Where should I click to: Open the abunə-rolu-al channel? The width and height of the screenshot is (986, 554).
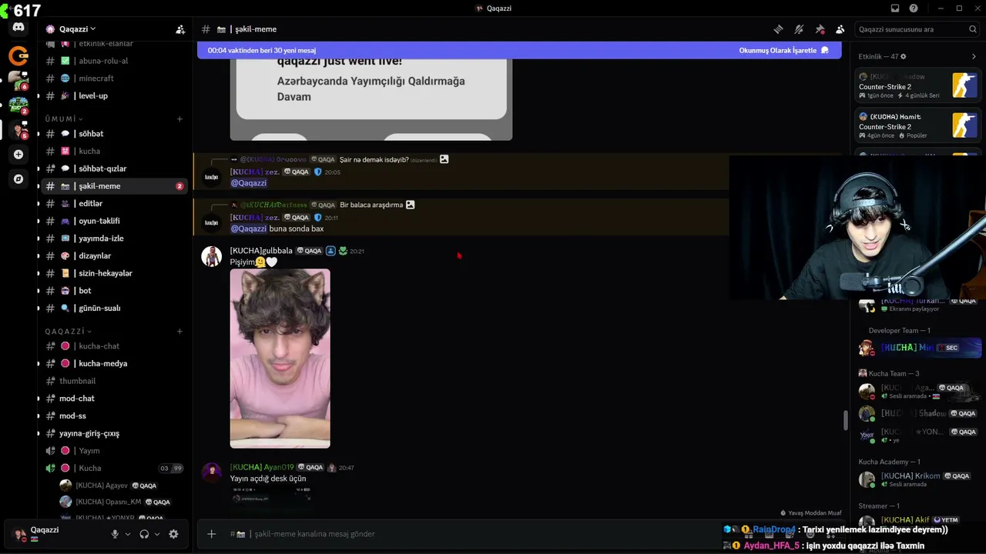click(x=113, y=61)
